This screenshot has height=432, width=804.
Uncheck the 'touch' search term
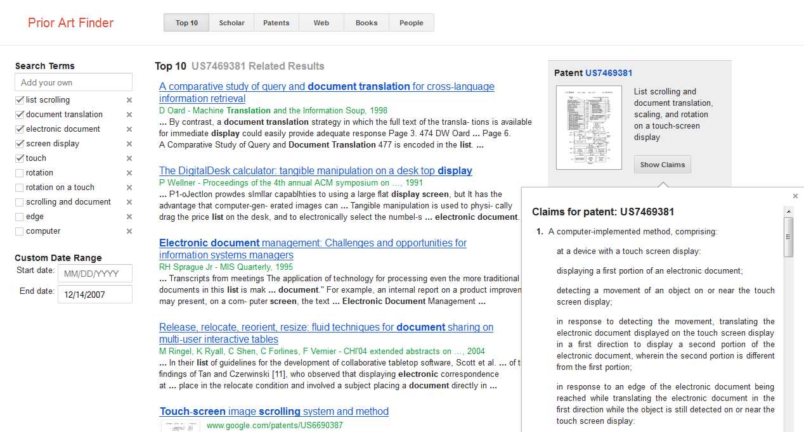pyautogui.click(x=20, y=158)
